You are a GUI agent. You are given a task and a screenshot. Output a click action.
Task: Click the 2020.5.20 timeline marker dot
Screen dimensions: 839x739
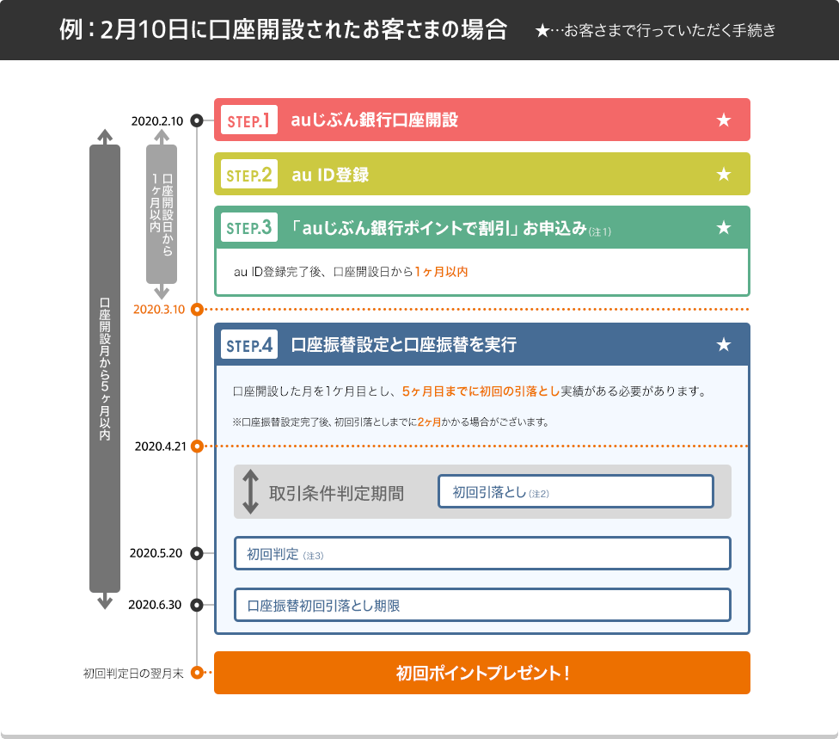[x=197, y=553]
